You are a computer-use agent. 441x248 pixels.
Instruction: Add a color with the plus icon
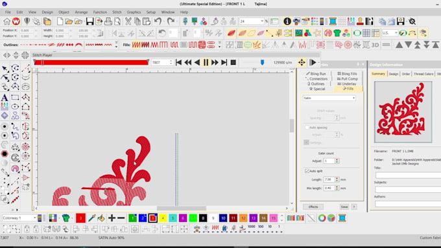tap(112, 218)
